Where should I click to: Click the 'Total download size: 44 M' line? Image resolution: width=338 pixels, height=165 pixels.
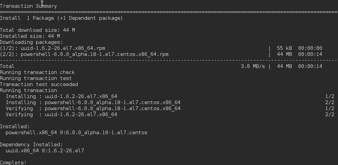click(38, 30)
